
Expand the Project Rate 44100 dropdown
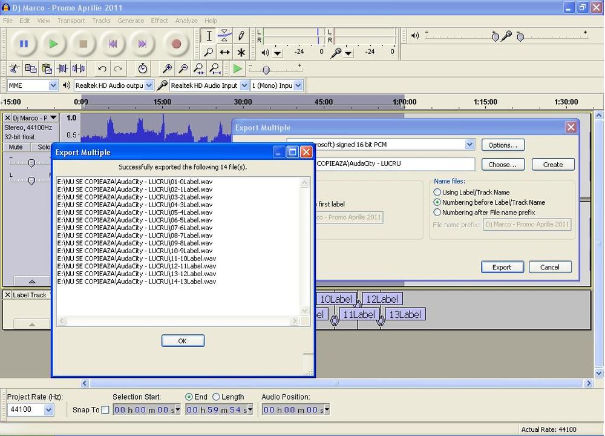[48, 409]
